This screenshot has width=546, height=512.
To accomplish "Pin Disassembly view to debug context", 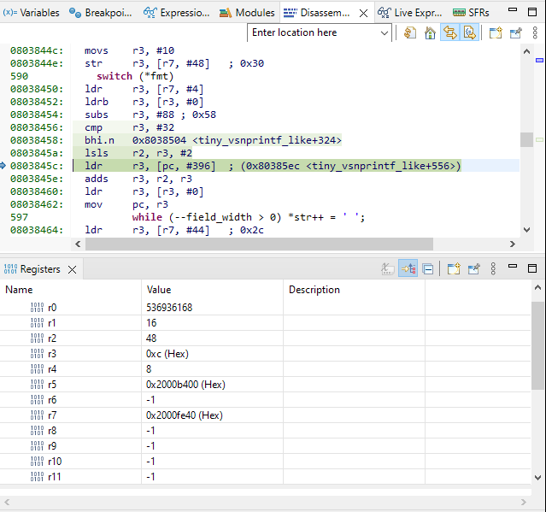I will [515, 32].
